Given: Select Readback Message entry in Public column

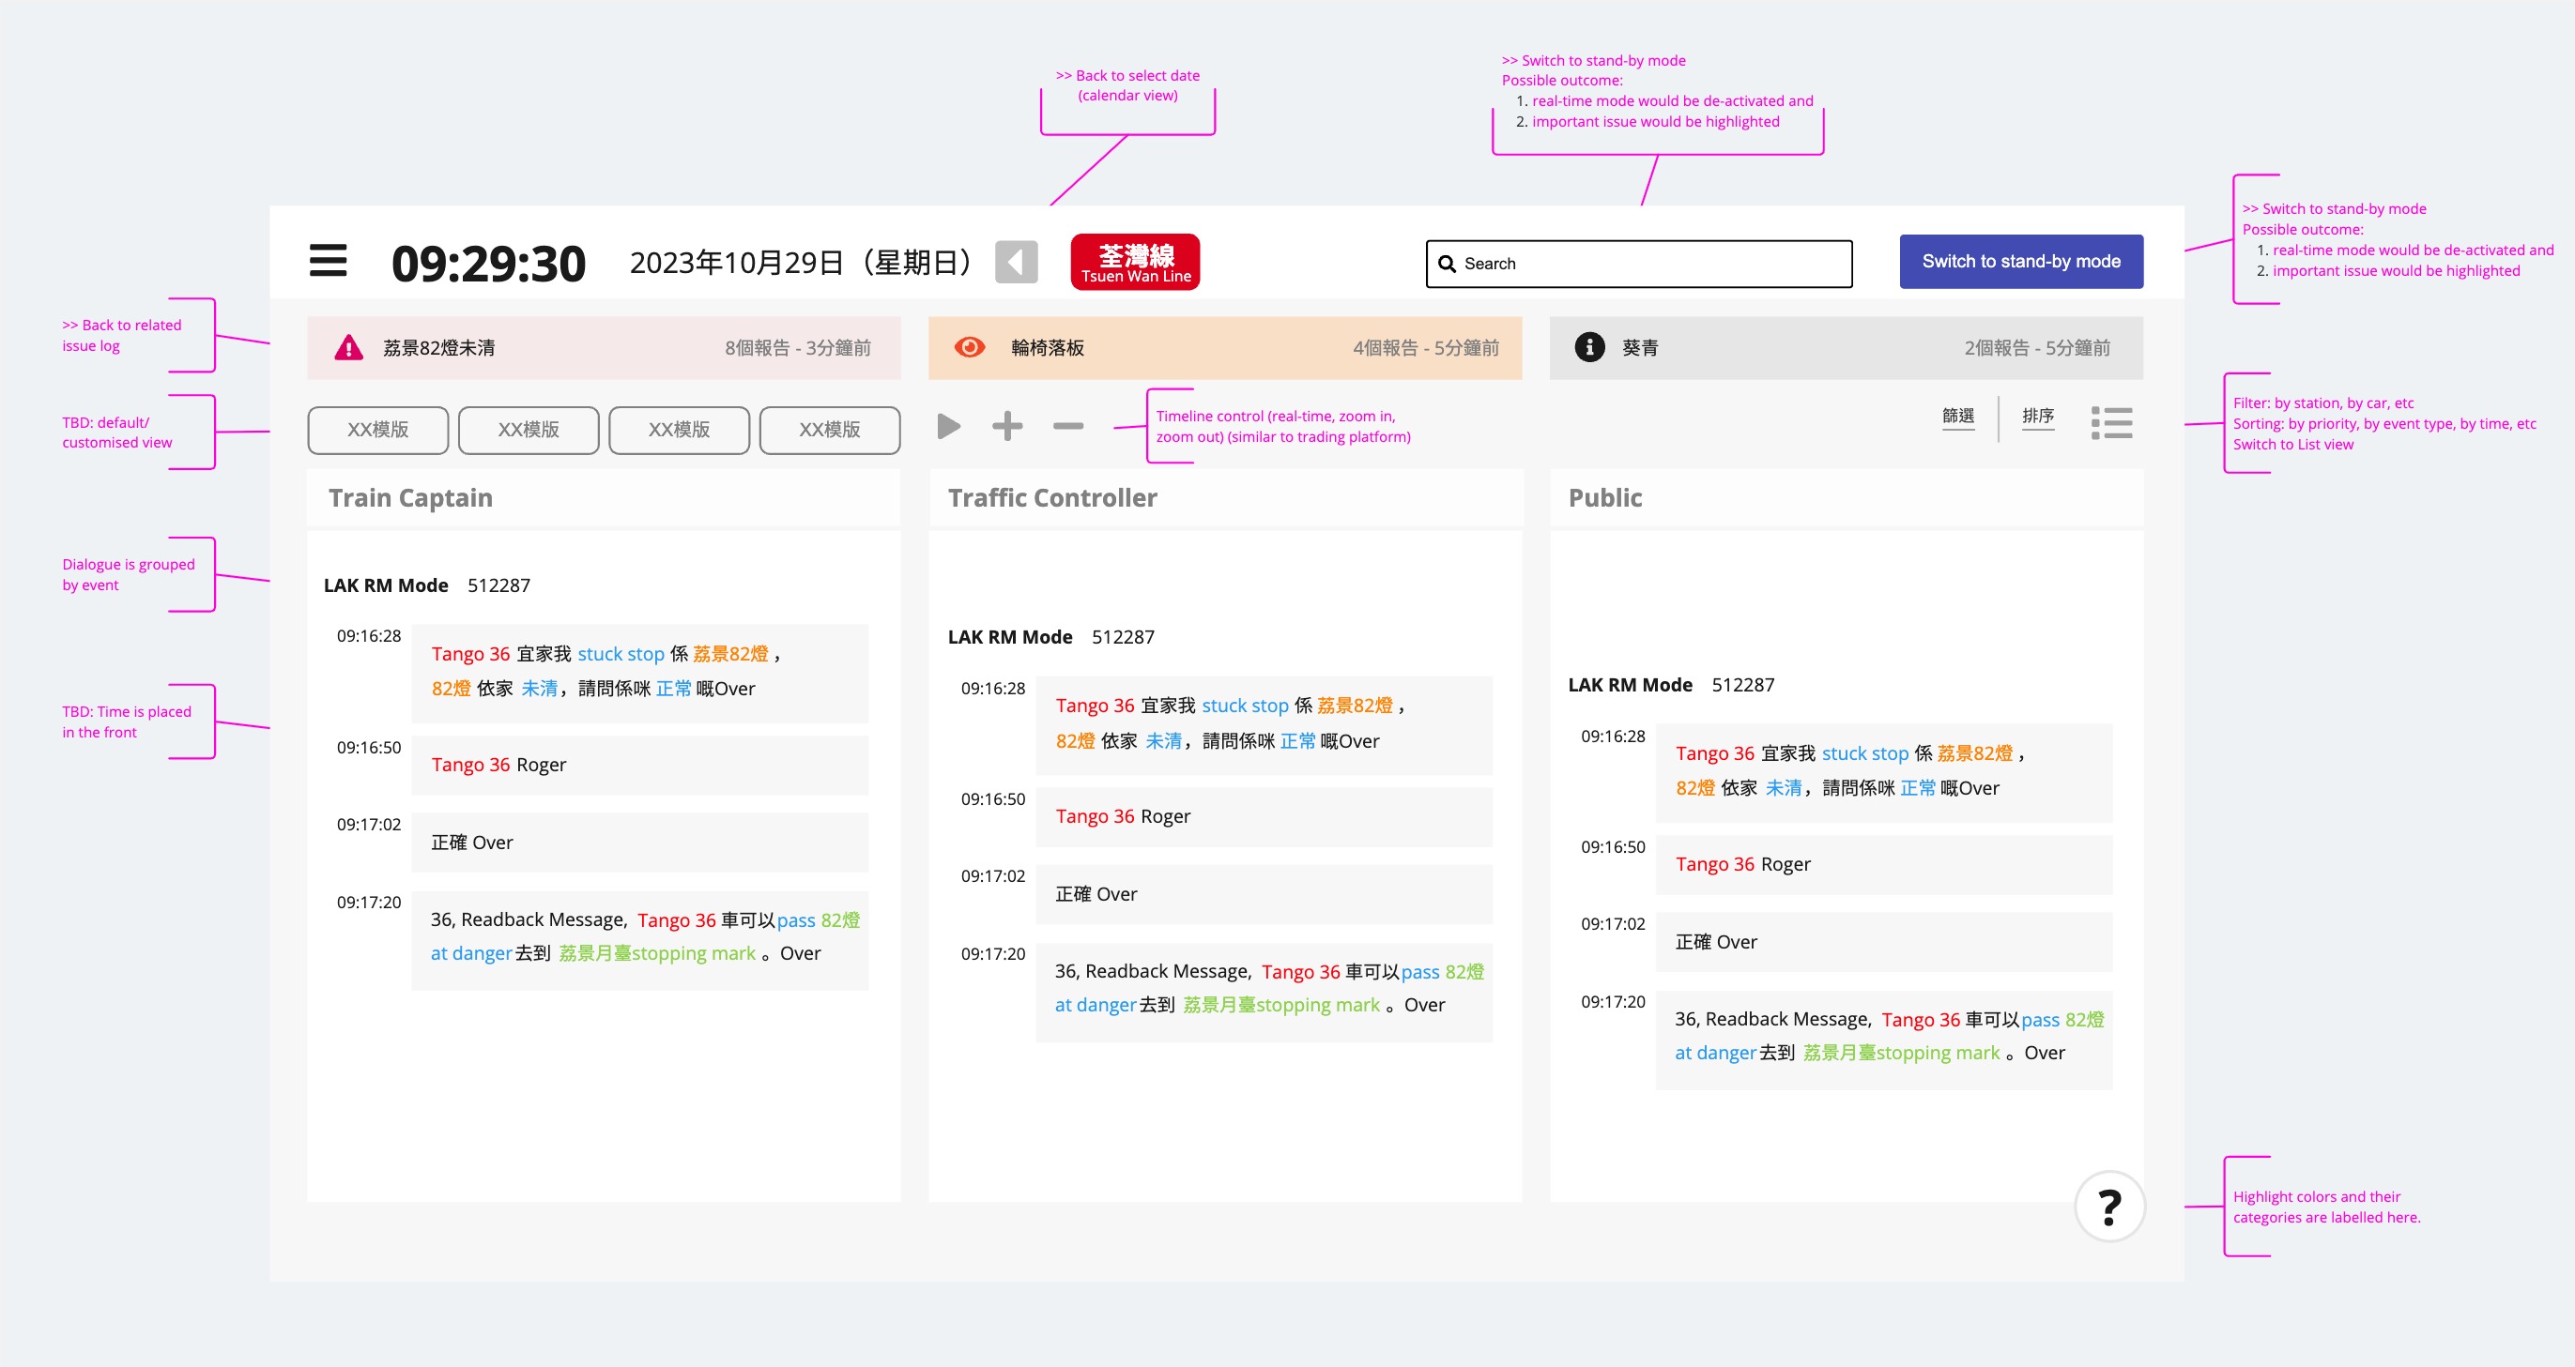Looking at the screenshot, I should 1884,1040.
